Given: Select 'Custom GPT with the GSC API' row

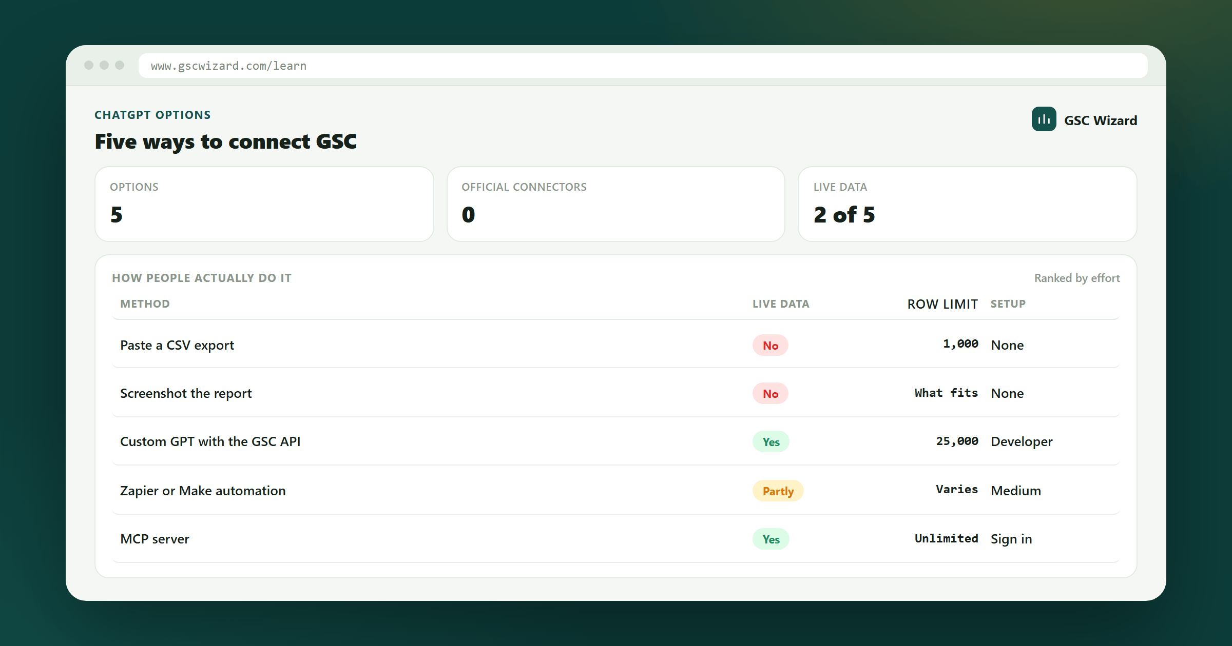Looking at the screenshot, I should [x=616, y=441].
